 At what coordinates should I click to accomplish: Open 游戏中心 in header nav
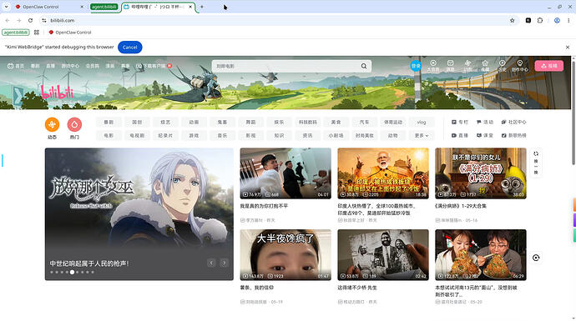(70, 66)
